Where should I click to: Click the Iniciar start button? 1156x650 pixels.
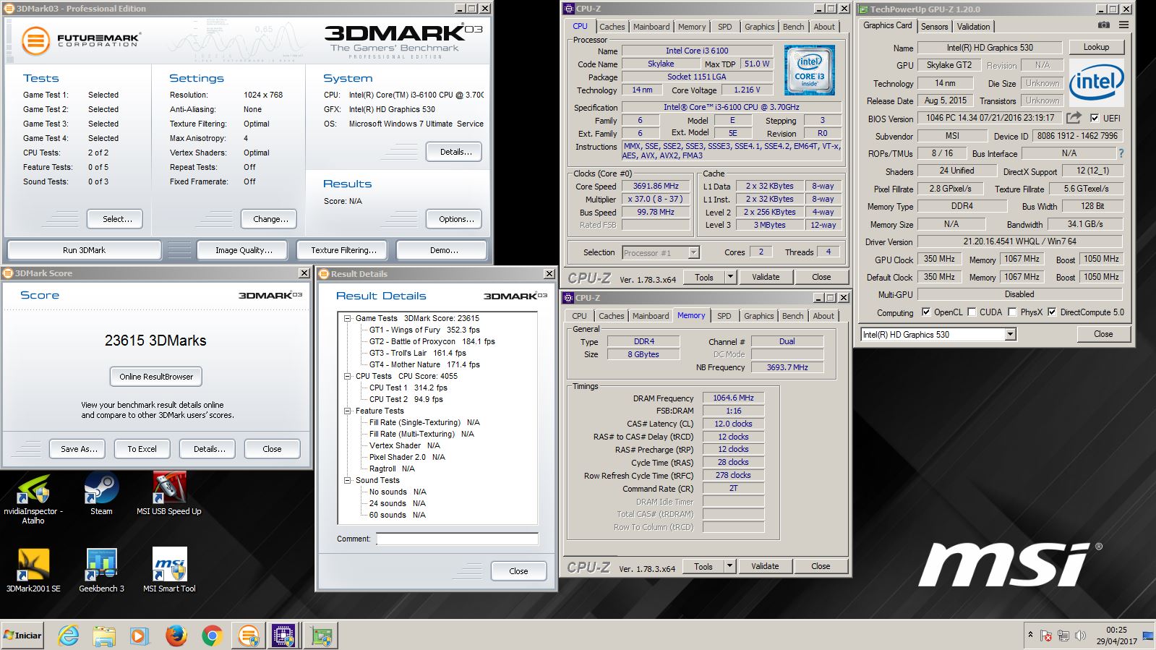click(x=22, y=636)
